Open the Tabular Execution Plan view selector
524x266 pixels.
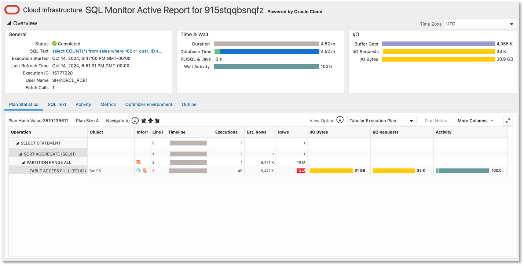382,120
